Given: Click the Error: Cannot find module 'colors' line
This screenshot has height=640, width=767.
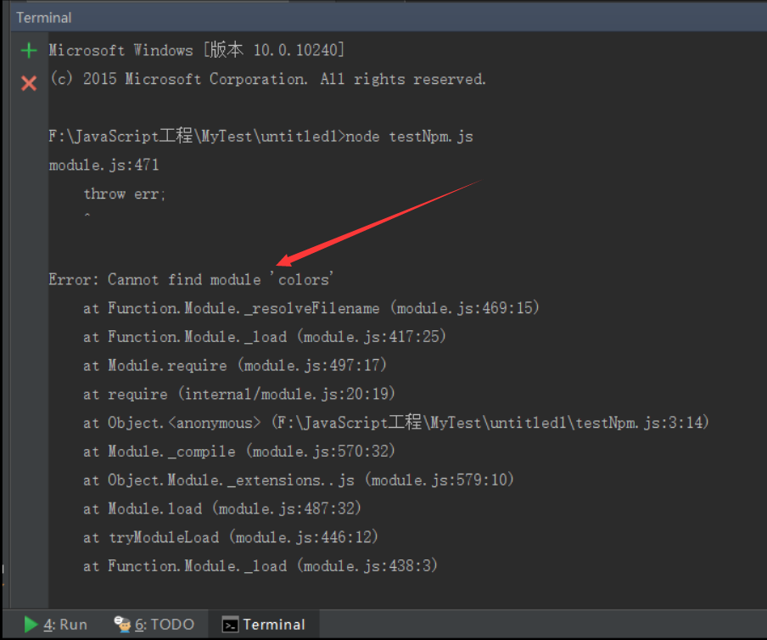Looking at the screenshot, I should coord(191,279).
